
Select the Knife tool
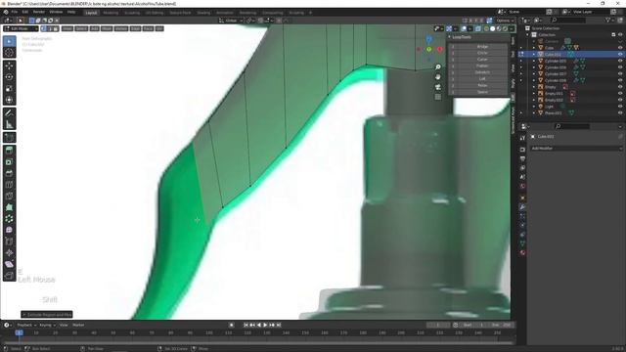9,196
